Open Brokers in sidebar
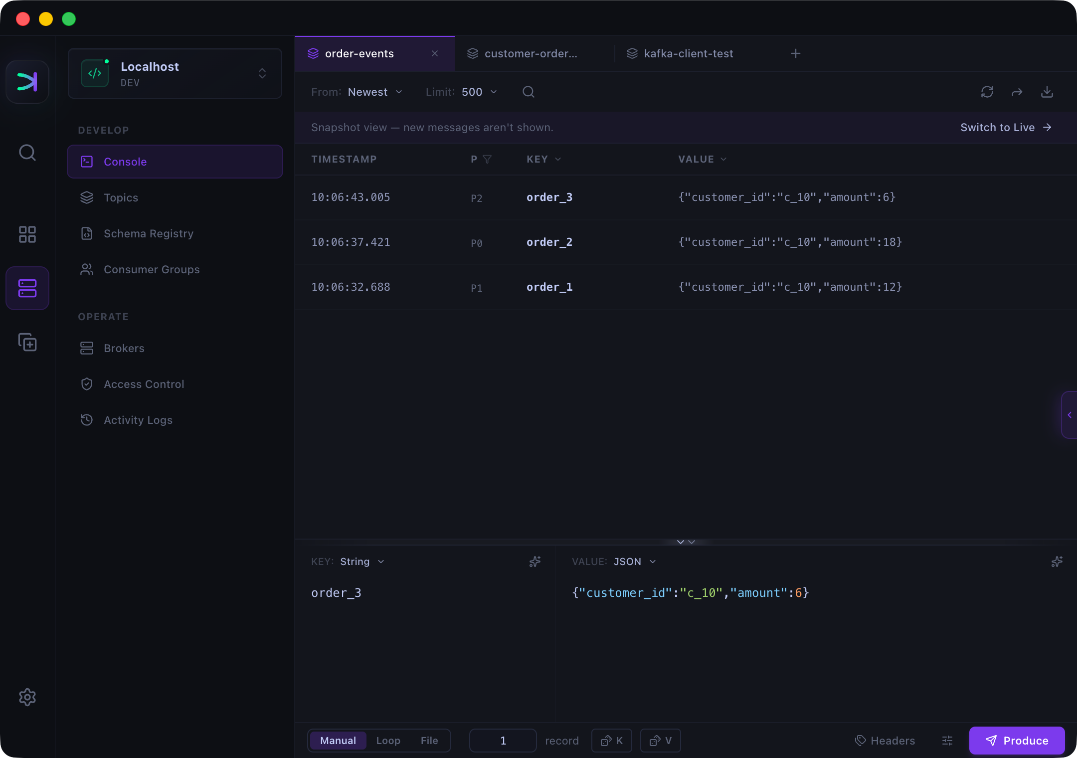This screenshot has width=1077, height=758. [x=175, y=348]
